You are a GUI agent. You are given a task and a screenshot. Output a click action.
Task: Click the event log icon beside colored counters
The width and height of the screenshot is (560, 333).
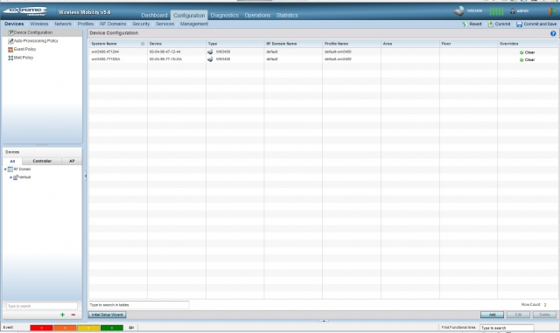click(x=131, y=327)
